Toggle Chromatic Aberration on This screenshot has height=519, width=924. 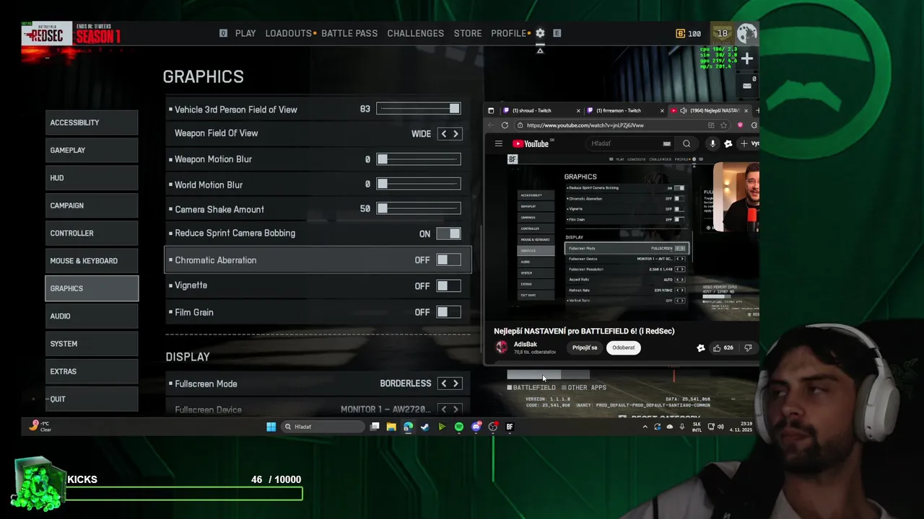(x=448, y=260)
